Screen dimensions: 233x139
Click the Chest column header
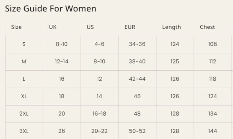207,27
